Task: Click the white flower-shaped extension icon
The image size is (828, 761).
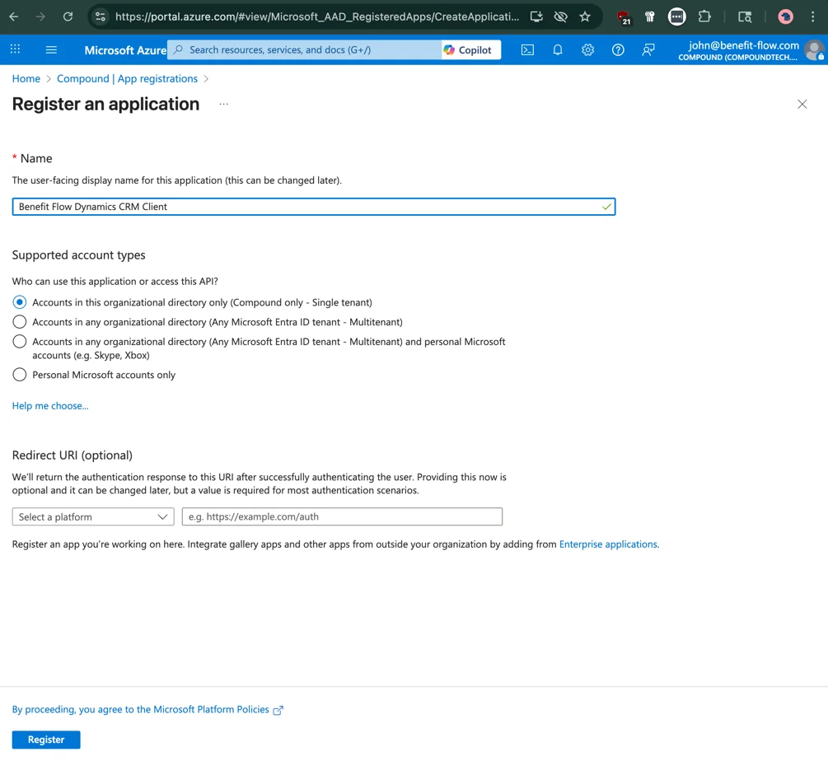Action: [650, 17]
